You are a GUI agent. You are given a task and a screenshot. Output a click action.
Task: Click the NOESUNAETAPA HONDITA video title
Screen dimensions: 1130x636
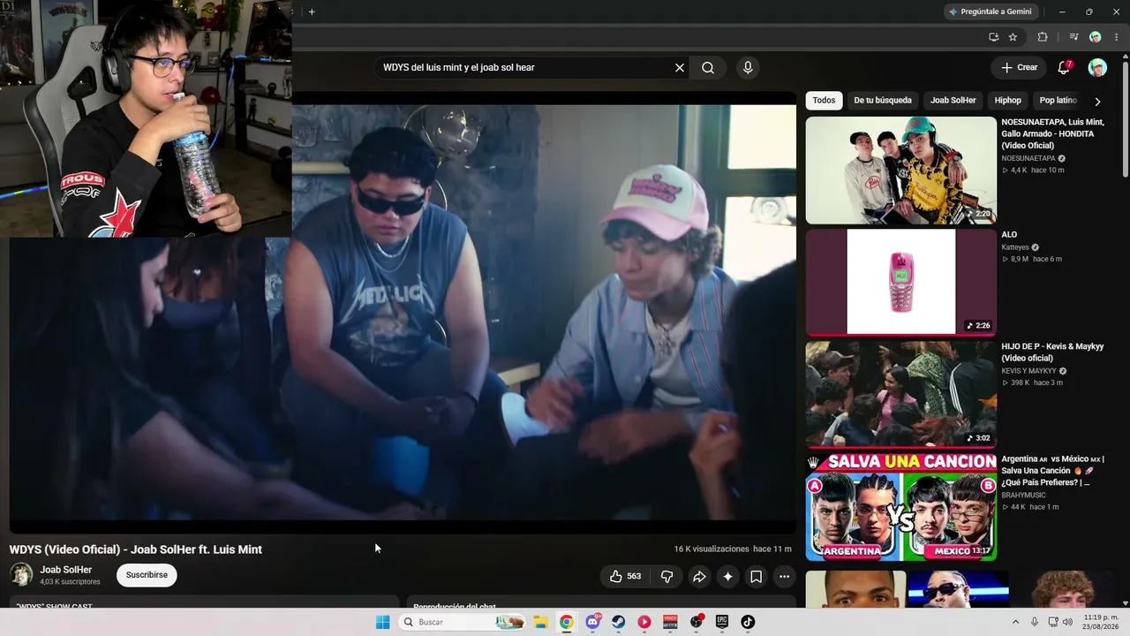[x=1053, y=133]
